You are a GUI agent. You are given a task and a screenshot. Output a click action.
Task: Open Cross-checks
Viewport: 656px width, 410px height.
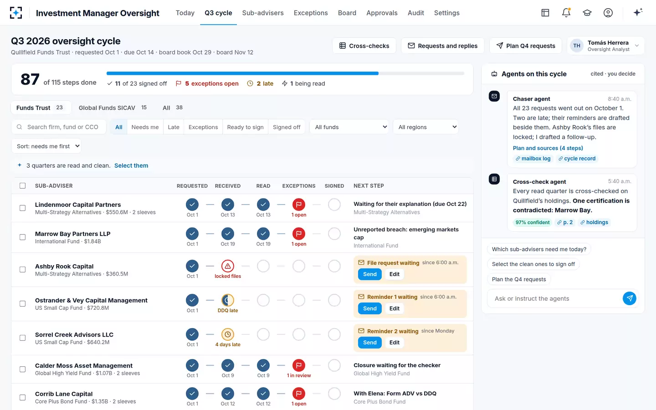[x=364, y=46]
